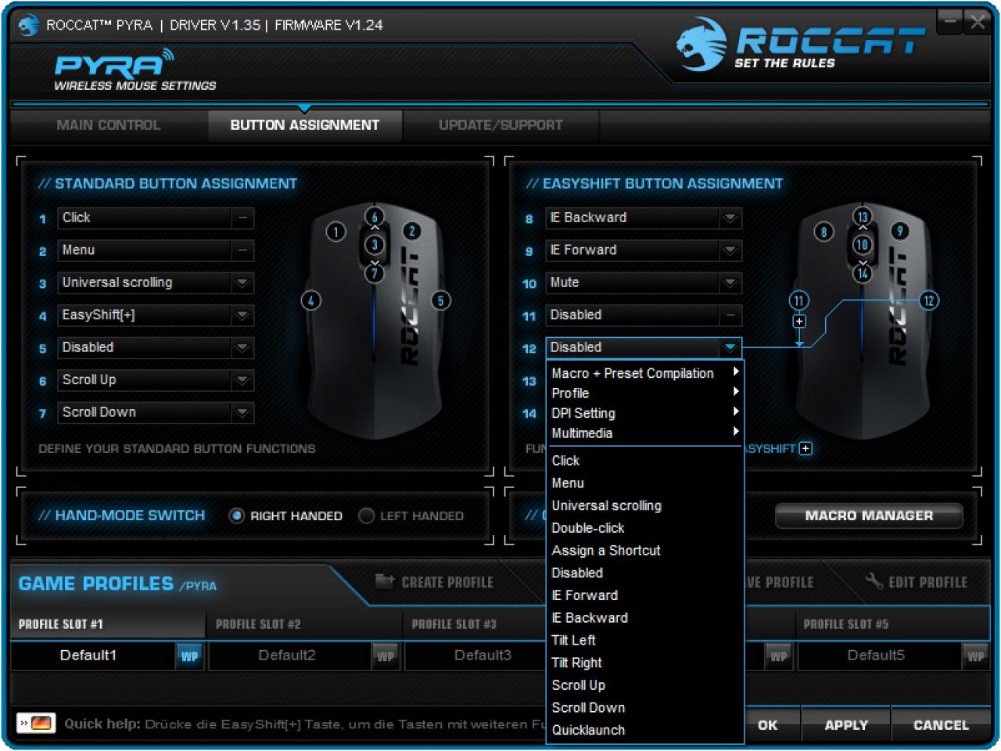The height and width of the screenshot is (751, 1001).
Task: Select Profile Slot #5 tab
Action: coord(892,624)
